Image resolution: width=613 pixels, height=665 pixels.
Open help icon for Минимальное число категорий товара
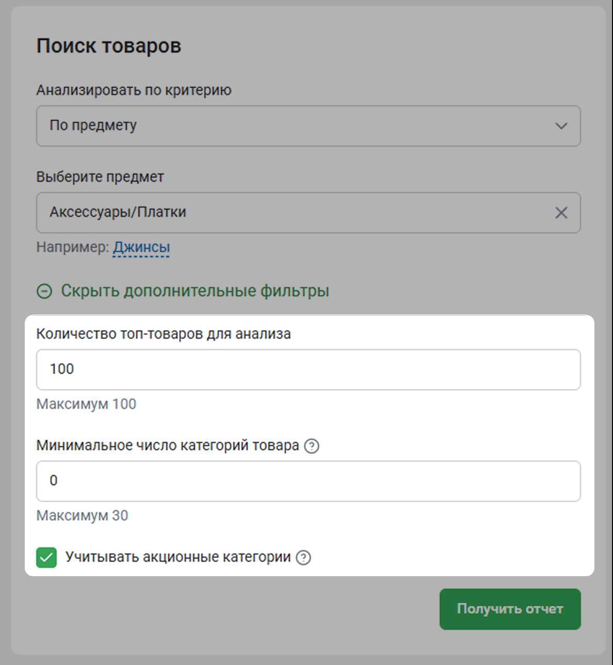click(312, 446)
